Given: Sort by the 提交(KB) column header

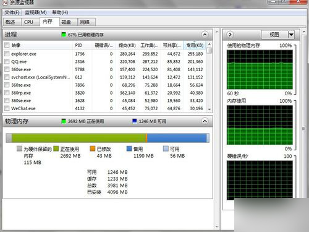Looking at the screenshot, I should pos(127,45).
